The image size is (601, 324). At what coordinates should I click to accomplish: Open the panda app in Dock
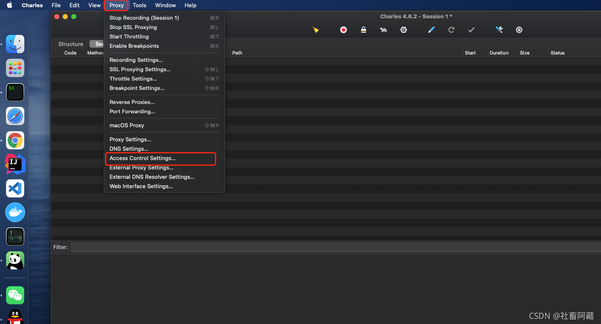click(x=15, y=261)
